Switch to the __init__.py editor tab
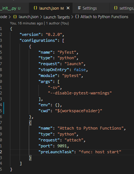The image size is (134, 174). tap(14, 8)
